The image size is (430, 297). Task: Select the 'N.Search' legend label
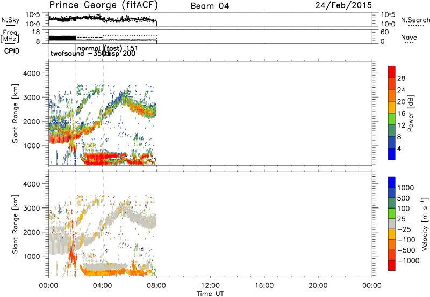pyautogui.click(x=415, y=20)
